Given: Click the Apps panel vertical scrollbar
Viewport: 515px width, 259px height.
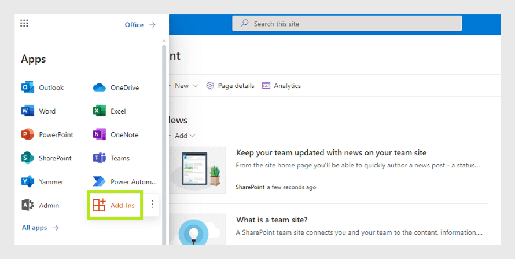Looking at the screenshot, I should coord(164,145).
